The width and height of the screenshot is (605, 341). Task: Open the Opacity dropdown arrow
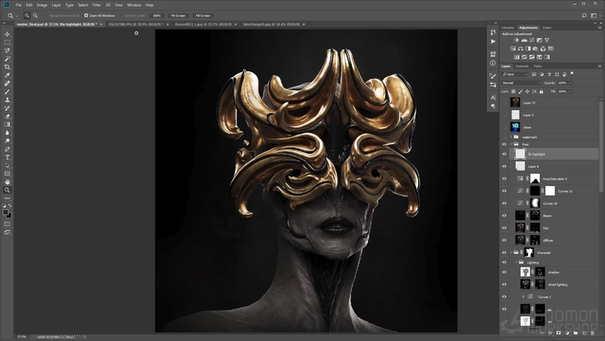point(570,83)
